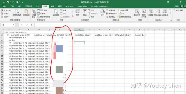Image resolution: width=186 pixels, height=94 pixels.
Task: Click Text to Columns (分列)
Action: (x=103, y=13)
